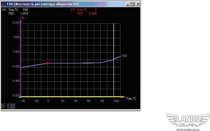Click the y-axis label 0.400
The width and height of the screenshot is (210, 131).
pyautogui.click(x=16, y=81)
